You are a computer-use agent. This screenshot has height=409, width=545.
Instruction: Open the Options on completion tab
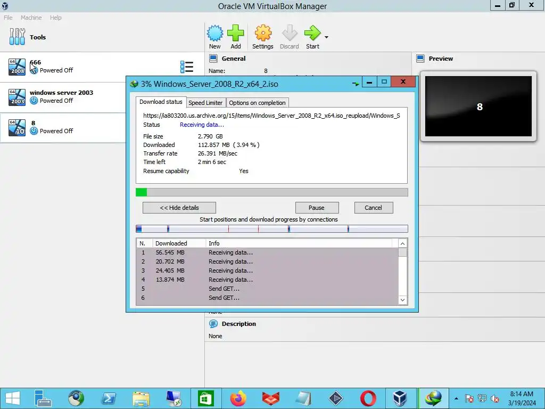(257, 103)
